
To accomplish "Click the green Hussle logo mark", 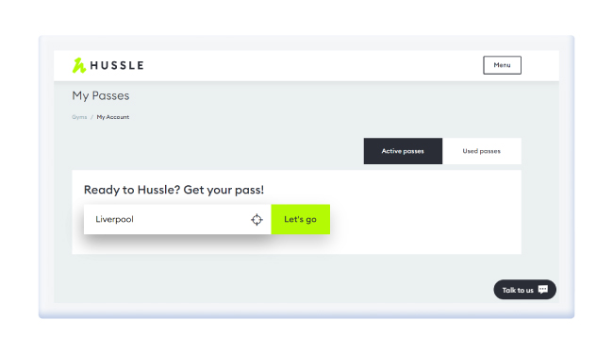I will click(79, 65).
